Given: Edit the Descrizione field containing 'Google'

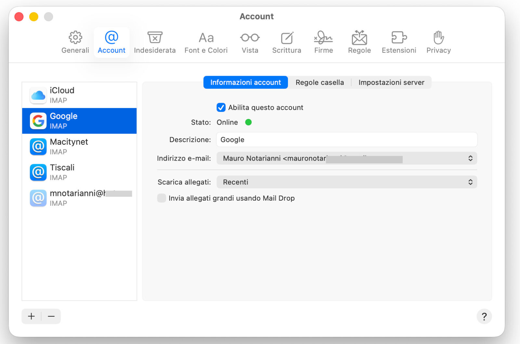Looking at the screenshot, I should pos(346,139).
